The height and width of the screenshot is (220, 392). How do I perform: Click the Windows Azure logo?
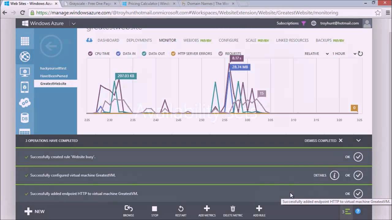click(43, 23)
